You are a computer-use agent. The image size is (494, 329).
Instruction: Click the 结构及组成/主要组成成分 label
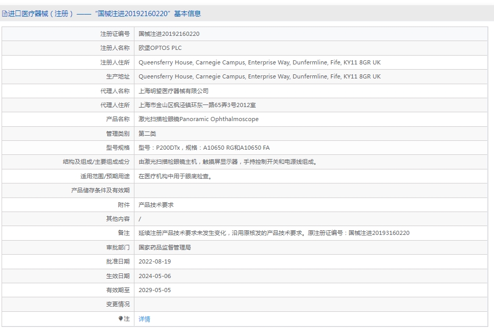pyautogui.click(x=96, y=162)
